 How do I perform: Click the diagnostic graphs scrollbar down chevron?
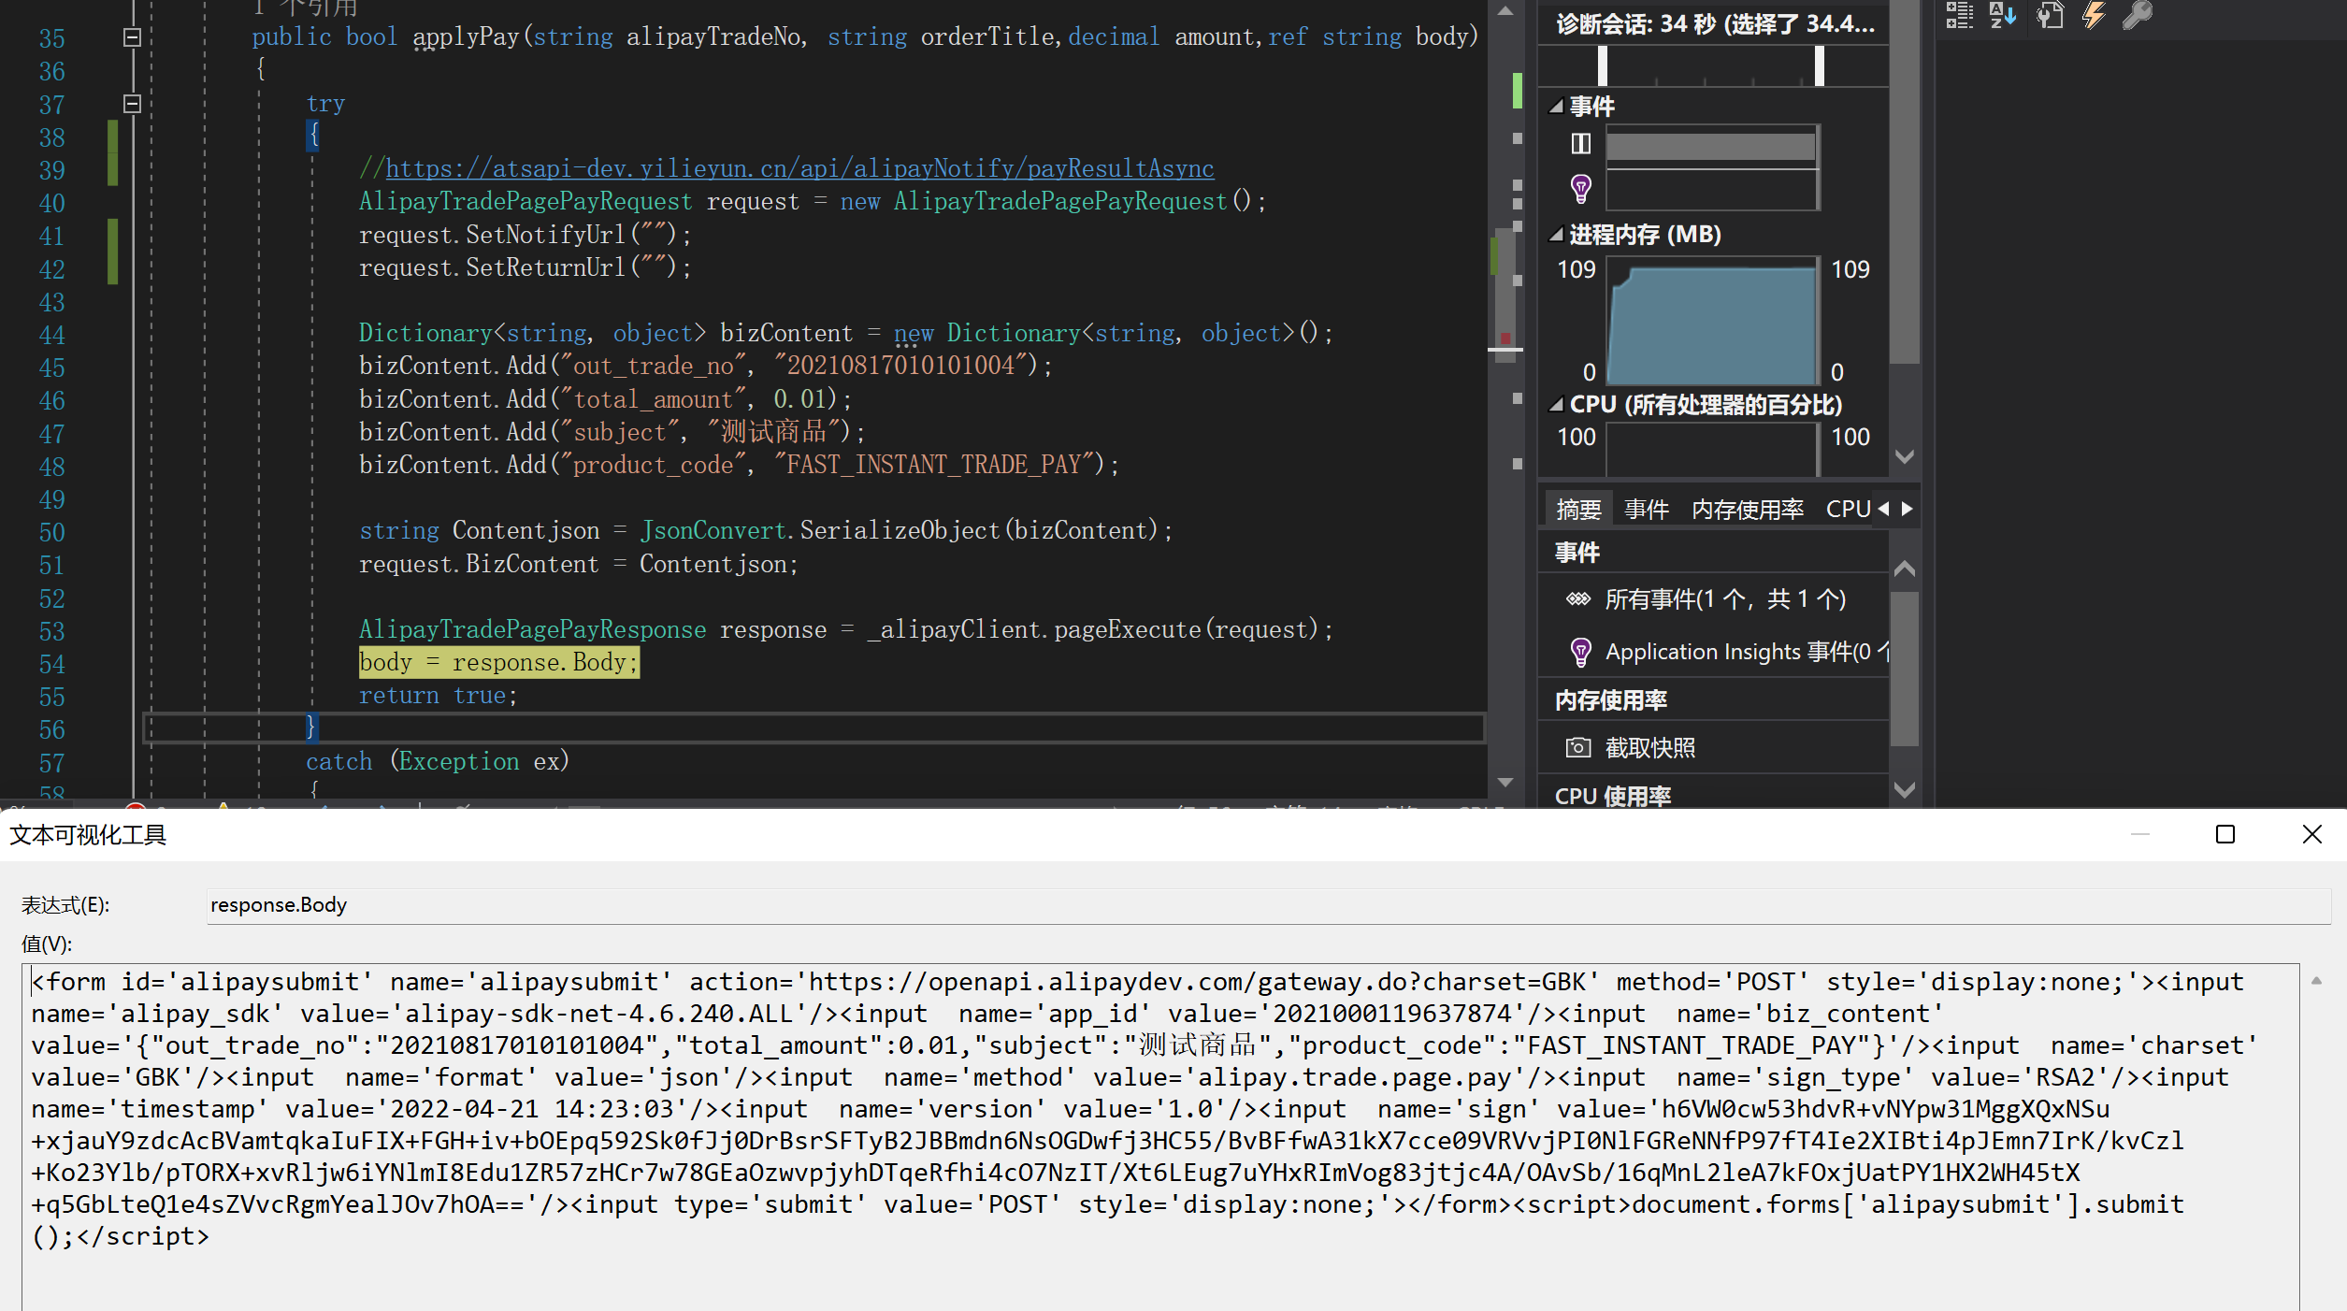[1904, 456]
